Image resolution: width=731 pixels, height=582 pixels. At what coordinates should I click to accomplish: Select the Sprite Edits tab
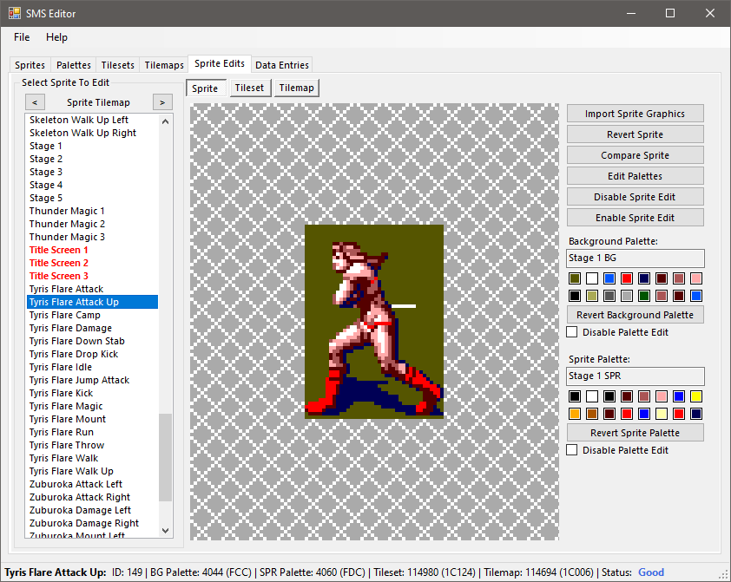coord(220,63)
